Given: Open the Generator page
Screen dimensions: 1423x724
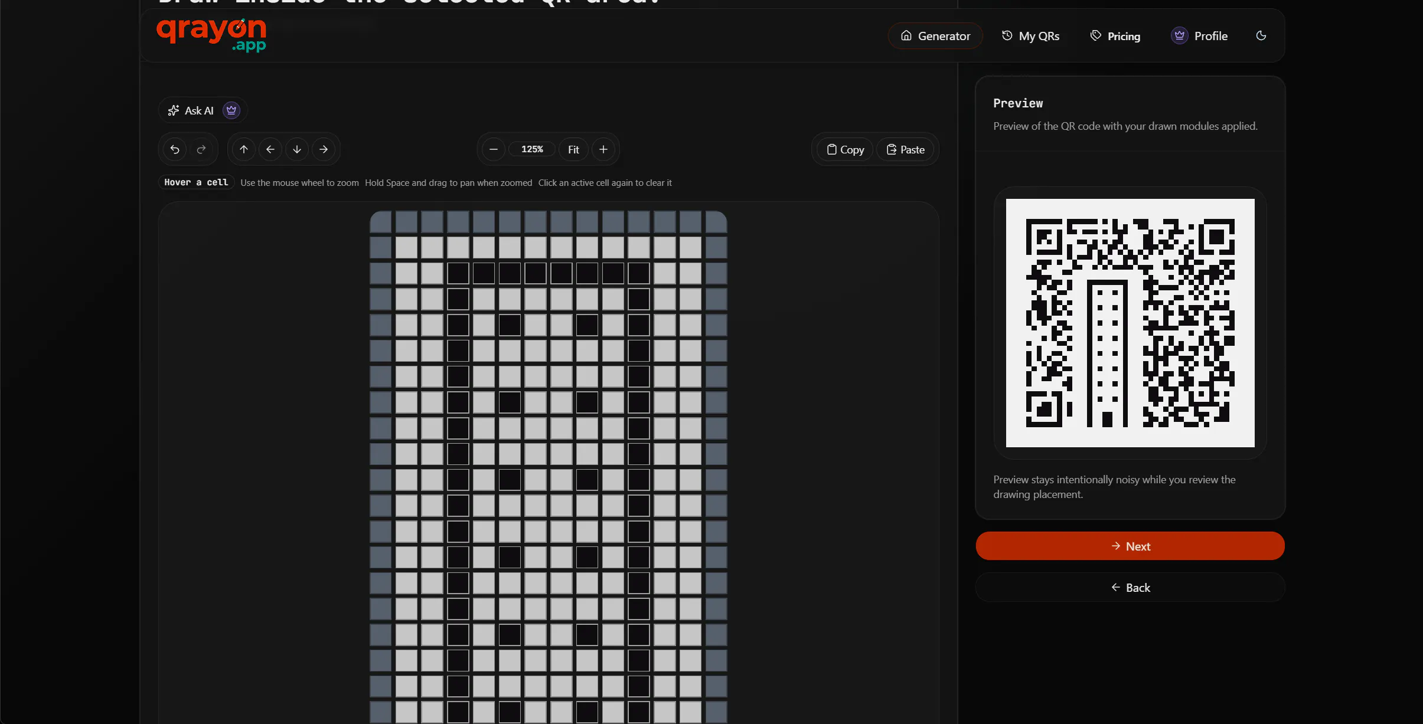Looking at the screenshot, I should 935,36.
